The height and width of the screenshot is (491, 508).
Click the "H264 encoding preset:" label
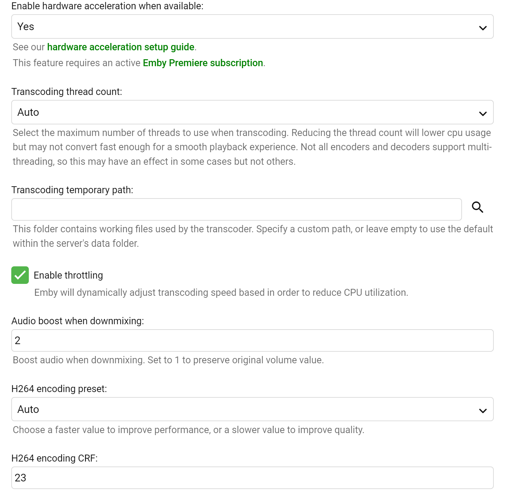(x=59, y=389)
